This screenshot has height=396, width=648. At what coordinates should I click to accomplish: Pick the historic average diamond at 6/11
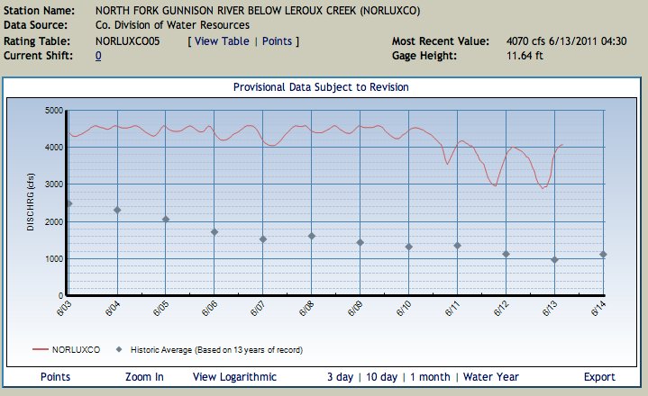pyautogui.click(x=457, y=246)
